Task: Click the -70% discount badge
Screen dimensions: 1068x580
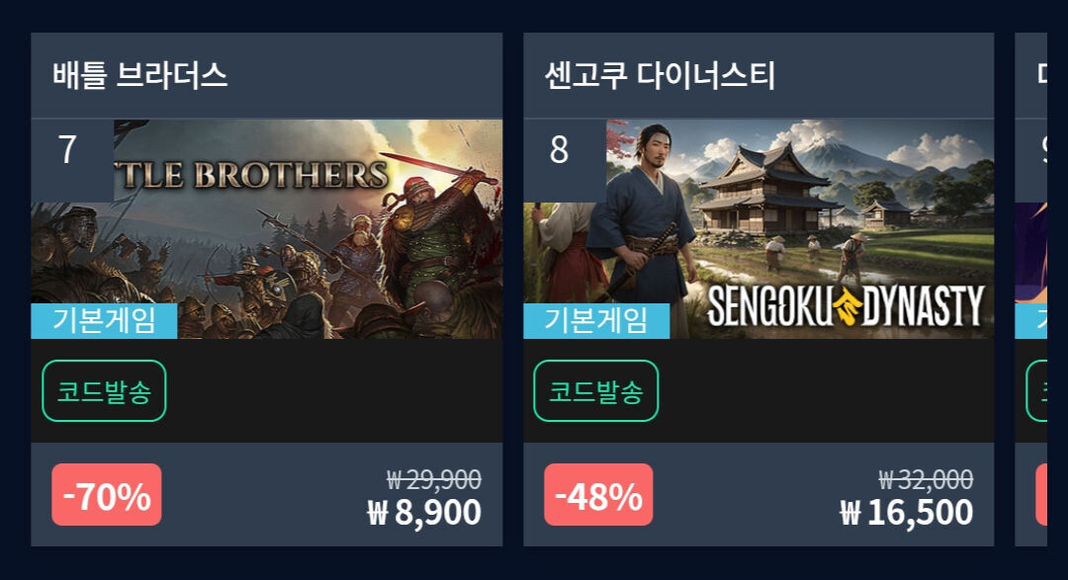Action: coord(107,495)
